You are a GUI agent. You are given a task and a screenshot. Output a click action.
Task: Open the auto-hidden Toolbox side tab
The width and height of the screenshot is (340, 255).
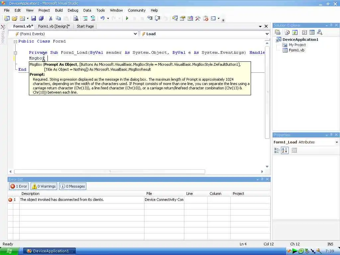coord(3,34)
